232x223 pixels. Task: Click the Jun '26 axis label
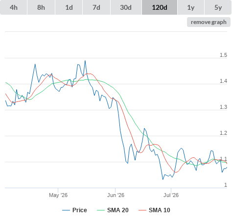(116, 195)
